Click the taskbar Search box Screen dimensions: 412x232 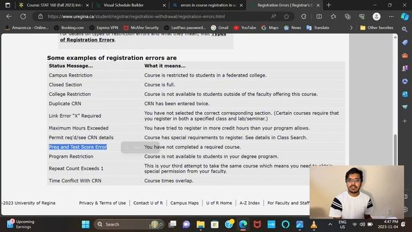[129, 224]
